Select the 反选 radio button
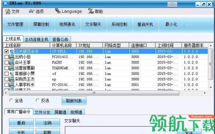 [37, 100]
